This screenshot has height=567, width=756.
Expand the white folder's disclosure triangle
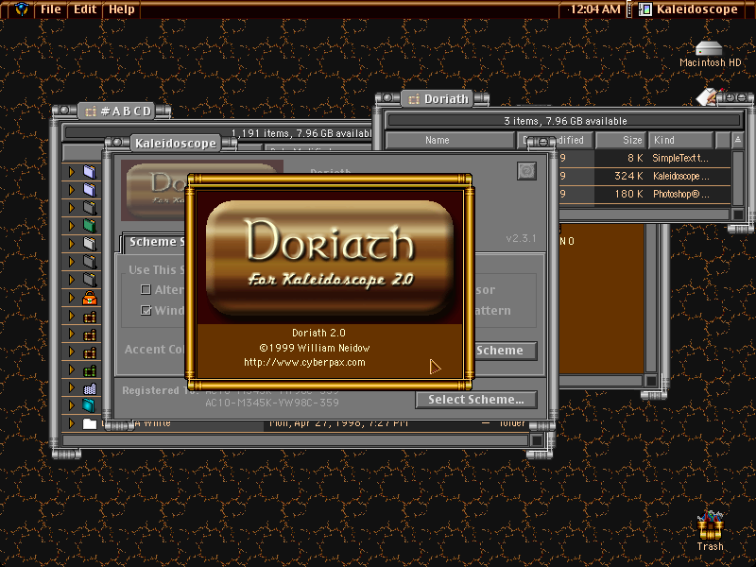pos(72,423)
